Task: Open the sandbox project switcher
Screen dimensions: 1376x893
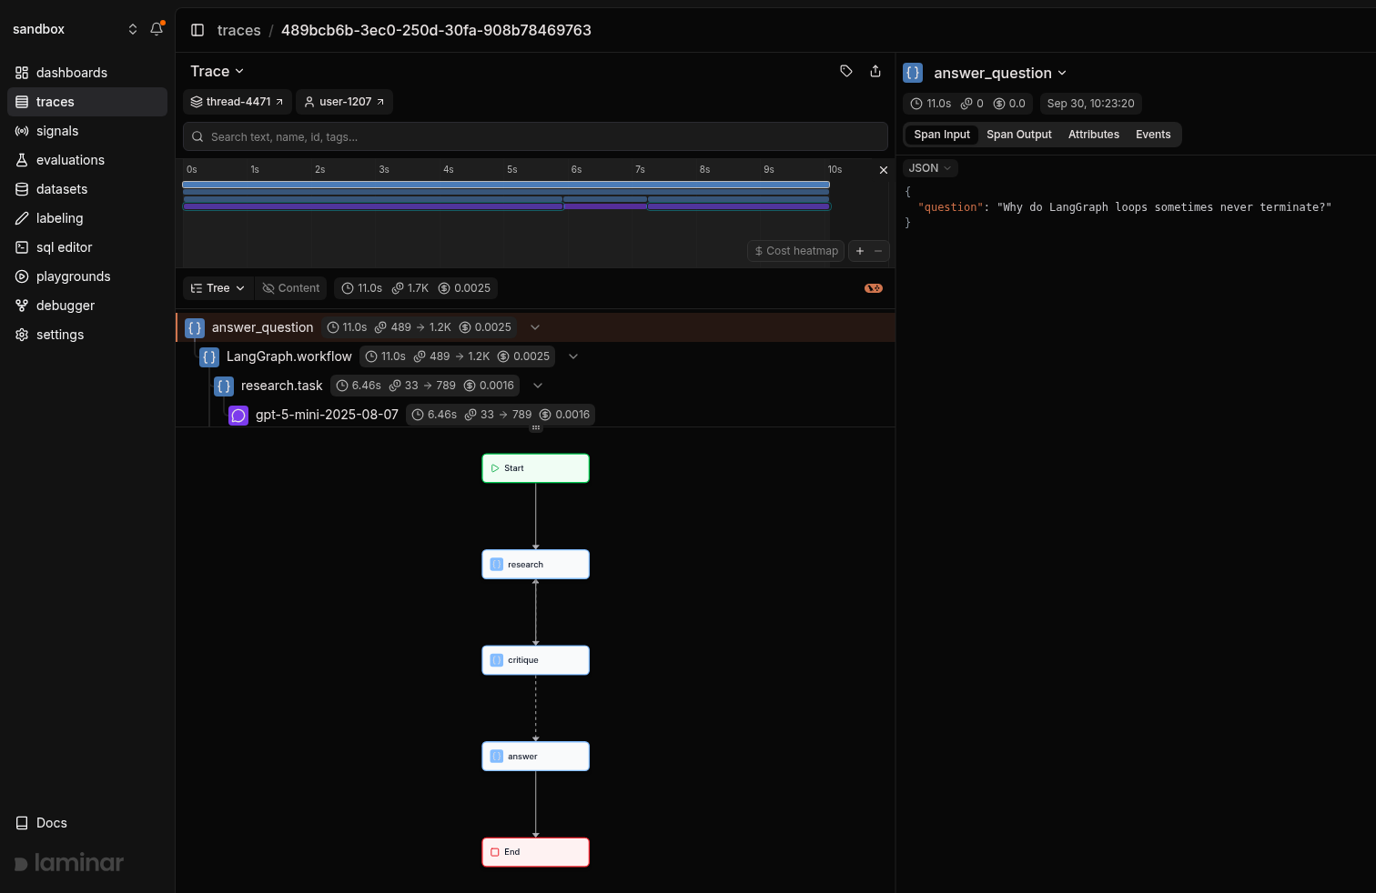Action: (x=76, y=29)
